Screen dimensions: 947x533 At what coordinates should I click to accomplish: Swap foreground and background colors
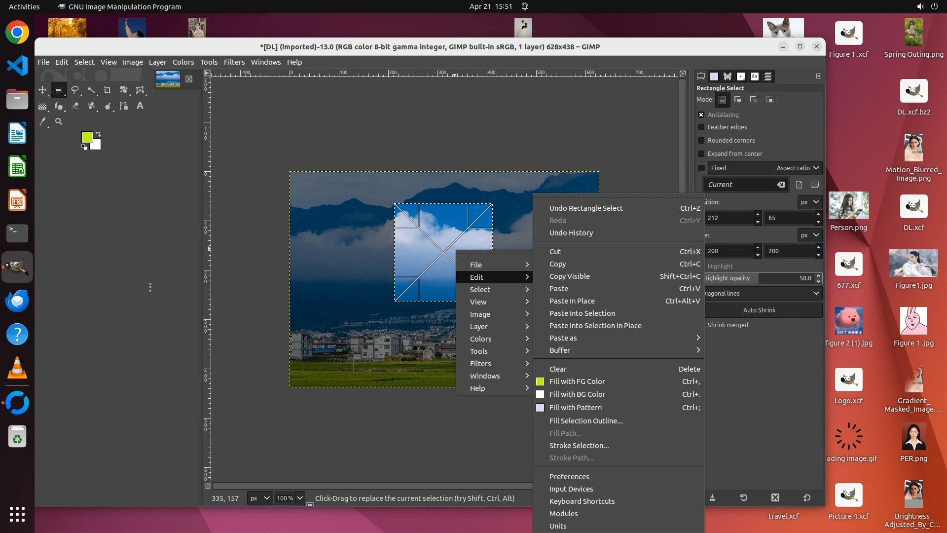tap(98, 134)
